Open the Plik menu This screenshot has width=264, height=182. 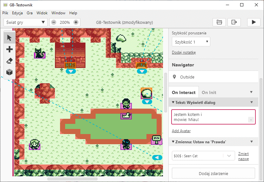(x=5, y=13)
